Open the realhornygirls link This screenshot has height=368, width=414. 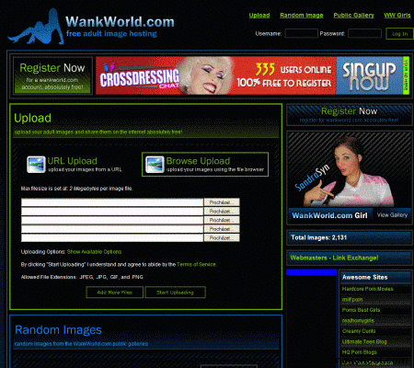tap(358, 320)
